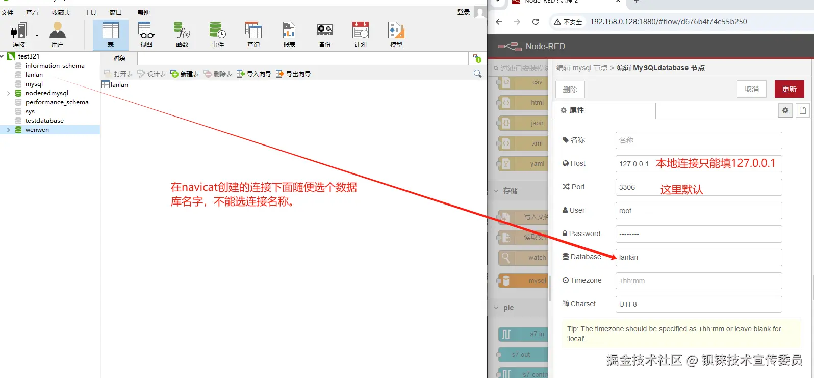Open the 窗口 menu in Navicat

pyautogui.click(x=116, y=12)
